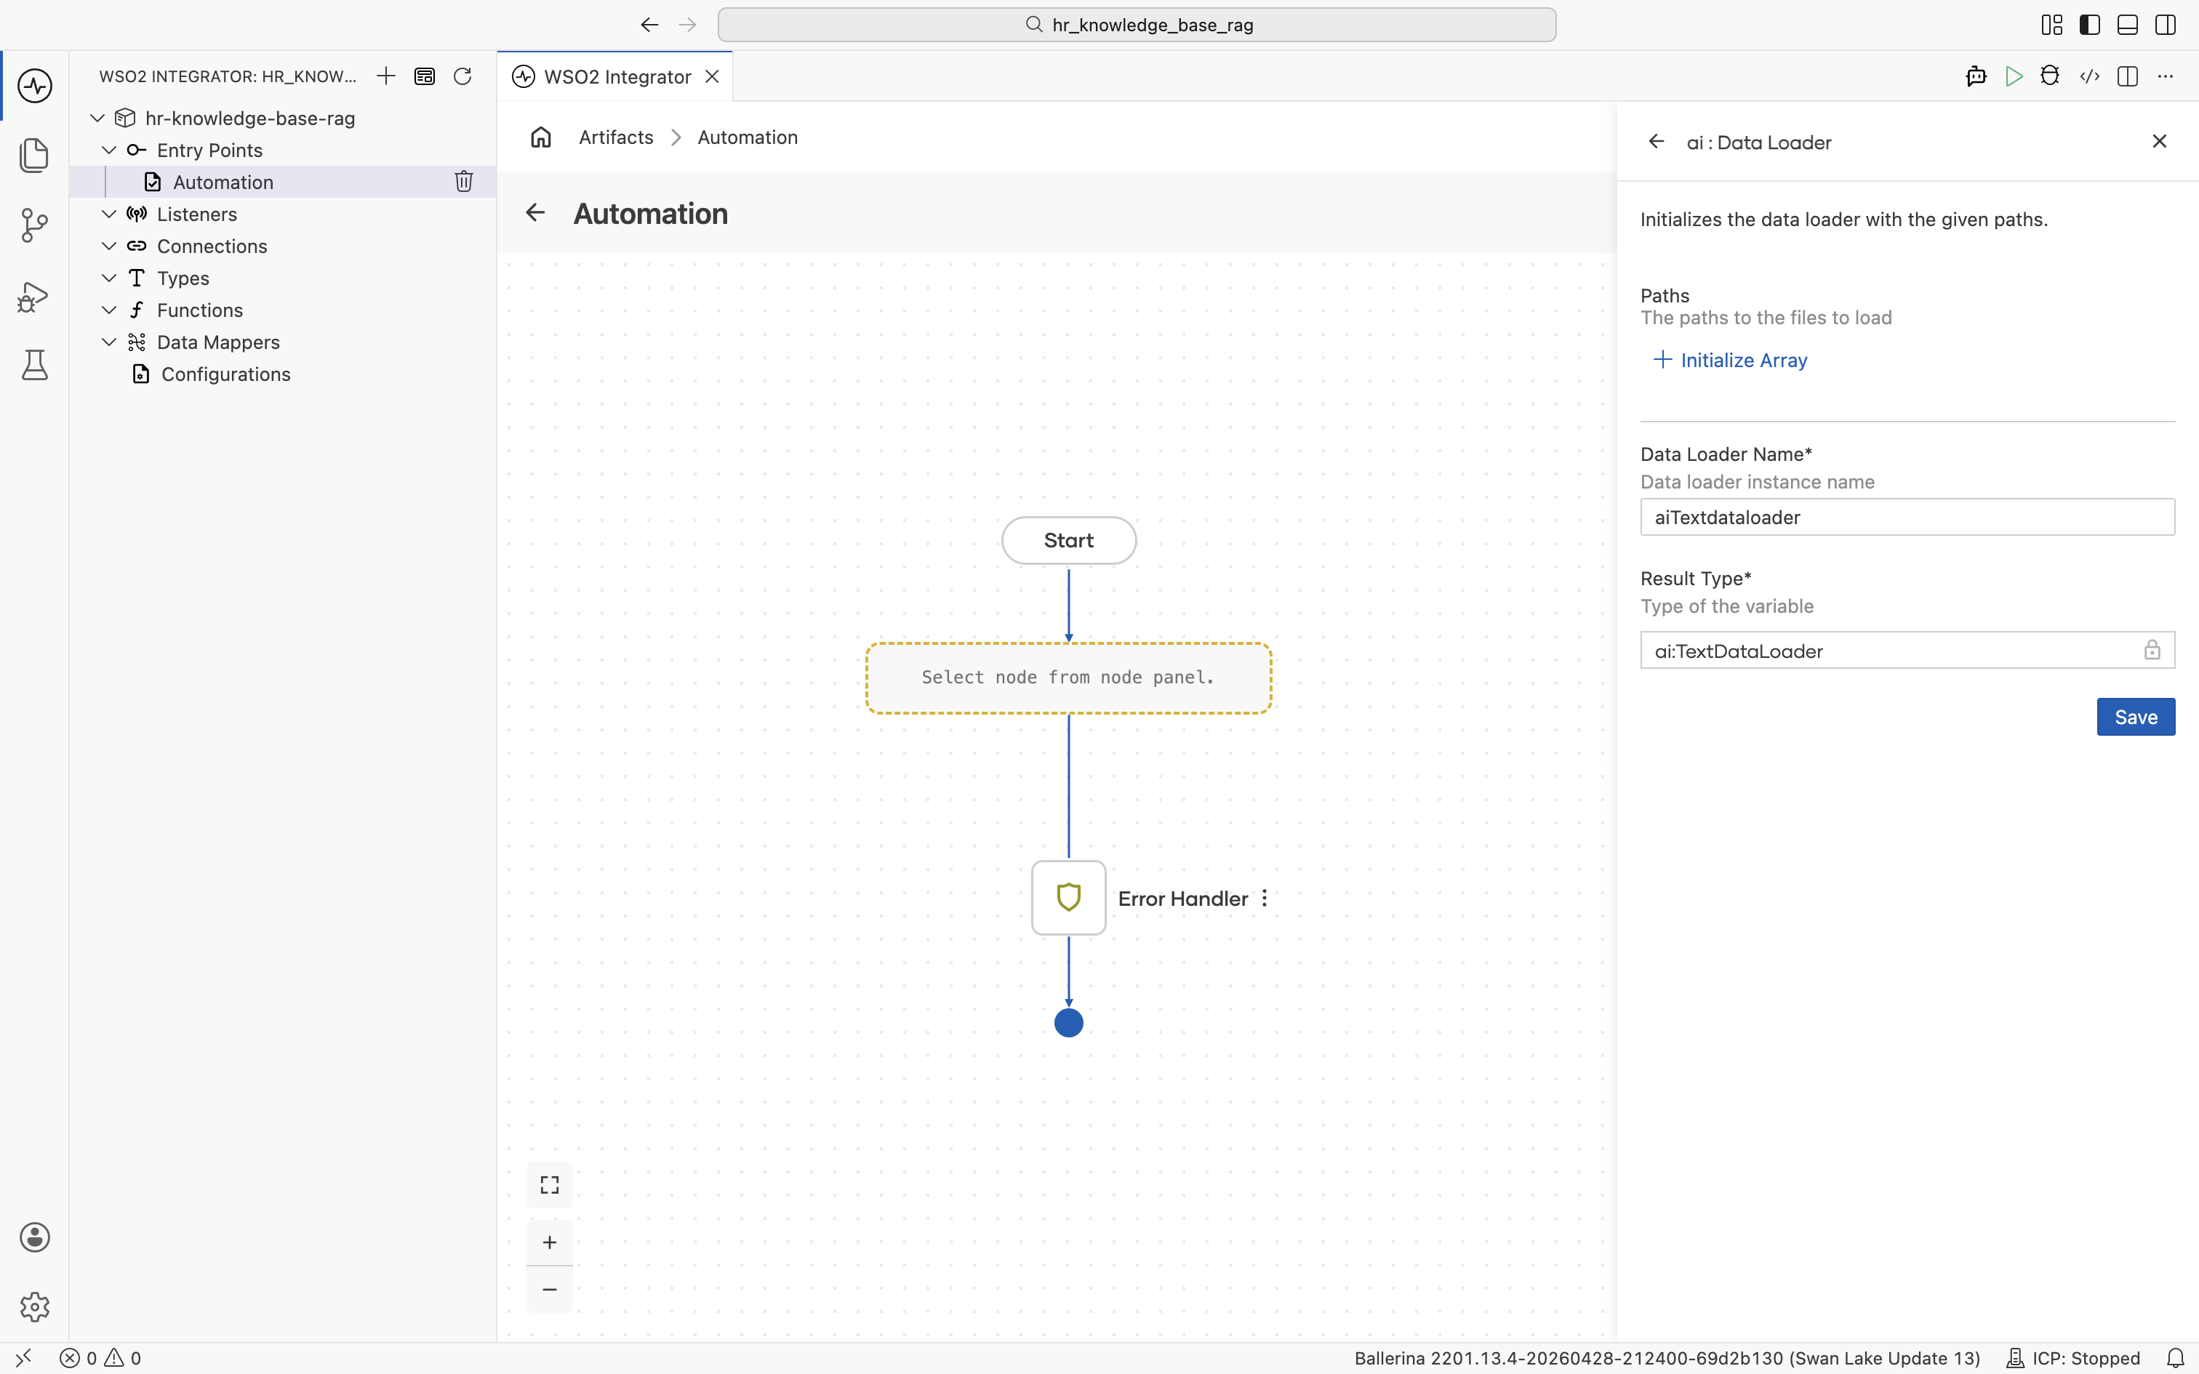Open the Accounts icon in activity bar
2199x1374 pixels.
point(34,1237)
